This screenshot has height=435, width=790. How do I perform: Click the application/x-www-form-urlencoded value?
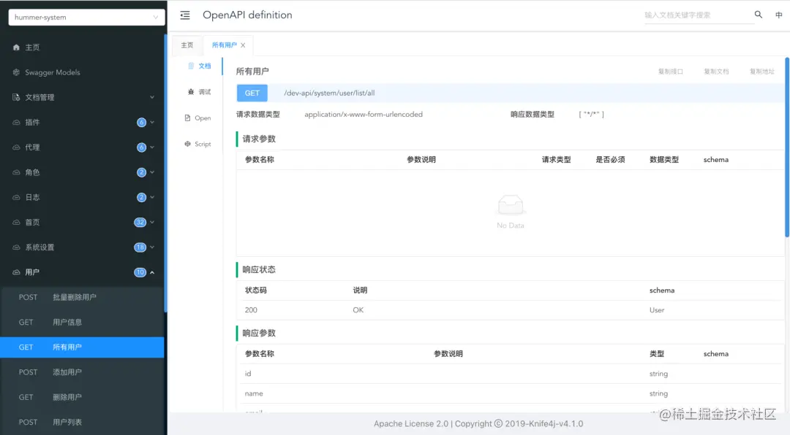(x=364, y=115)
